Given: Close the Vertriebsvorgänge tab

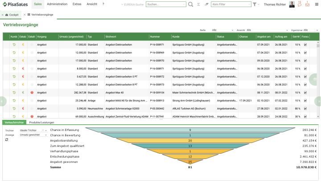Looking at the screenshot, I should [25, 15].
